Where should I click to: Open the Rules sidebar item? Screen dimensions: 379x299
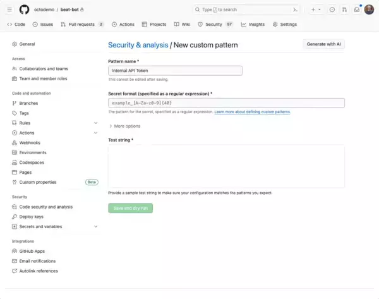[25, 123]
